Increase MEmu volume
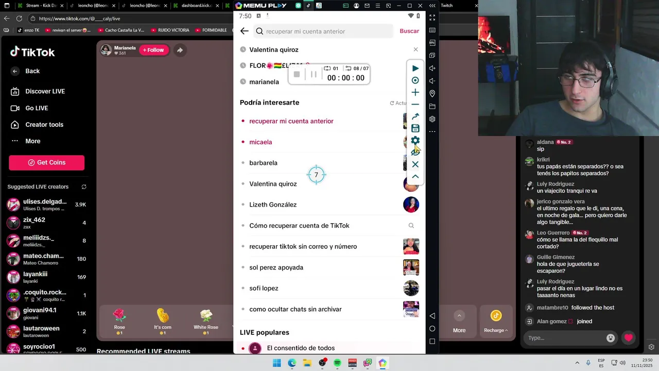This screenshot has height=371, width=659. click(x=432, y=68)
